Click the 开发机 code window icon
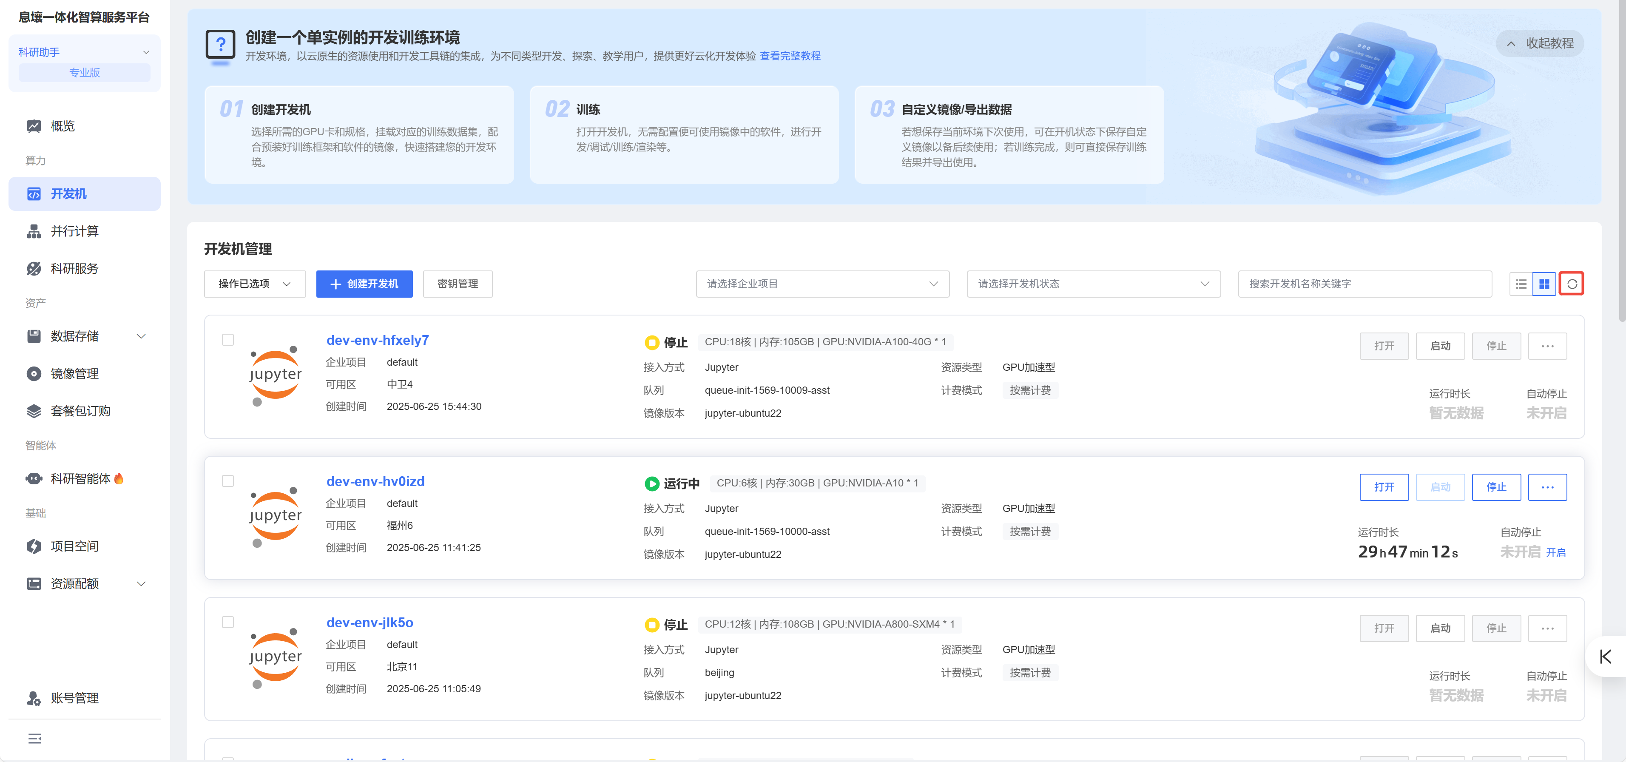 click(34, 194)
